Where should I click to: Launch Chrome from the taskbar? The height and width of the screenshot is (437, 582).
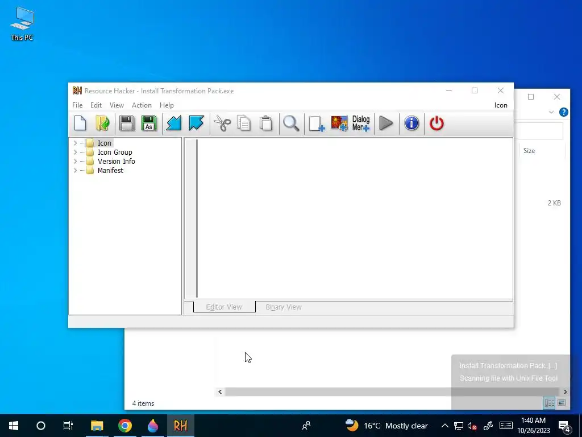[125, 426]
